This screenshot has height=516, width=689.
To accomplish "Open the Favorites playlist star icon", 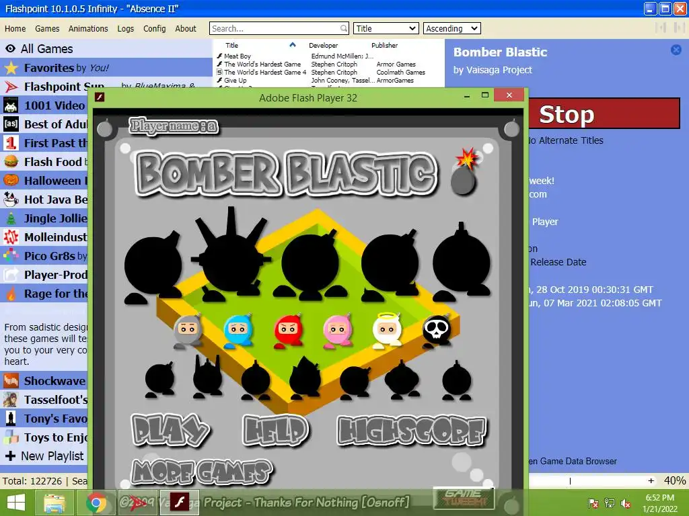I will click(11, 68).
